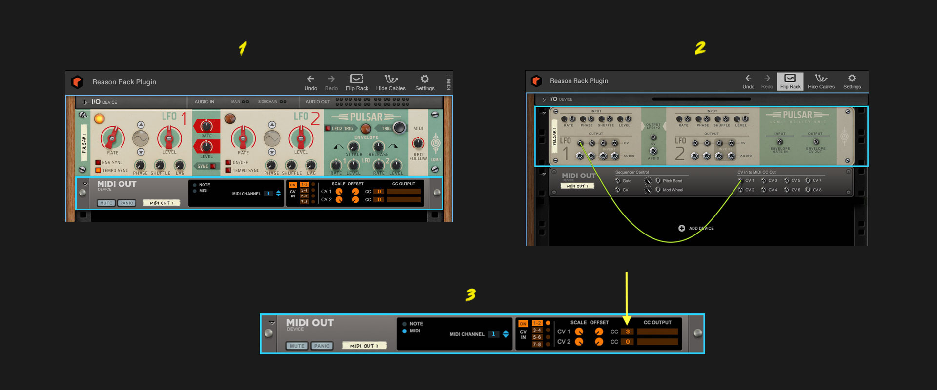
Task: Click the Pulsar envelope ATTACK knob
Action: (x=353, y=146)
